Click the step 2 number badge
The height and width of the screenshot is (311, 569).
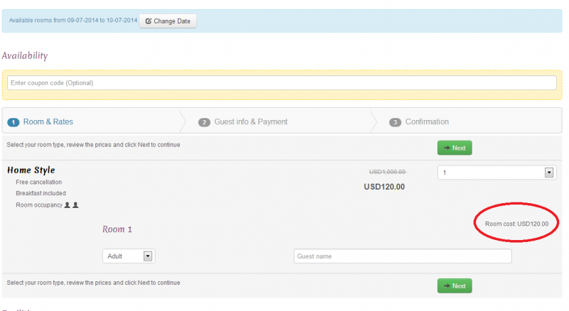point(204,122)
